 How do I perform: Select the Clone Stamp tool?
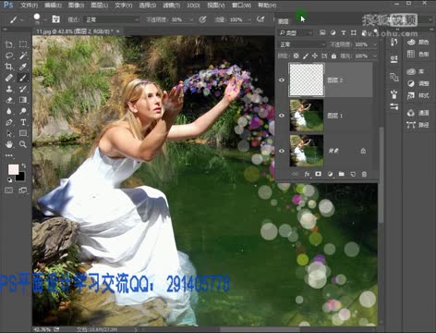click(9, 89)
